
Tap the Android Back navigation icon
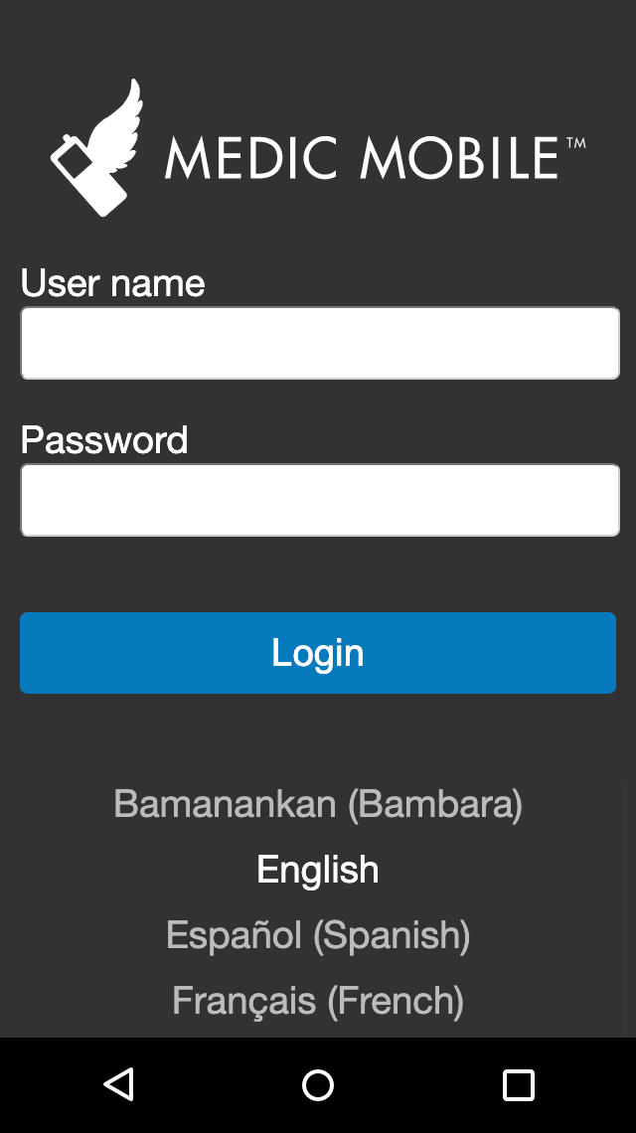118,1084
